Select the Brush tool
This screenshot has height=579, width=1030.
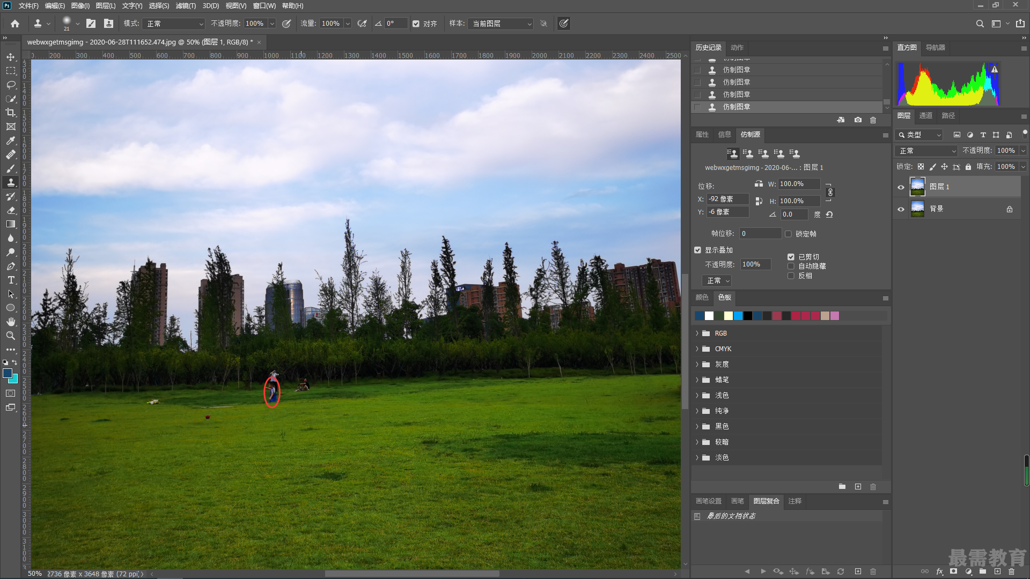coord(11,168)
